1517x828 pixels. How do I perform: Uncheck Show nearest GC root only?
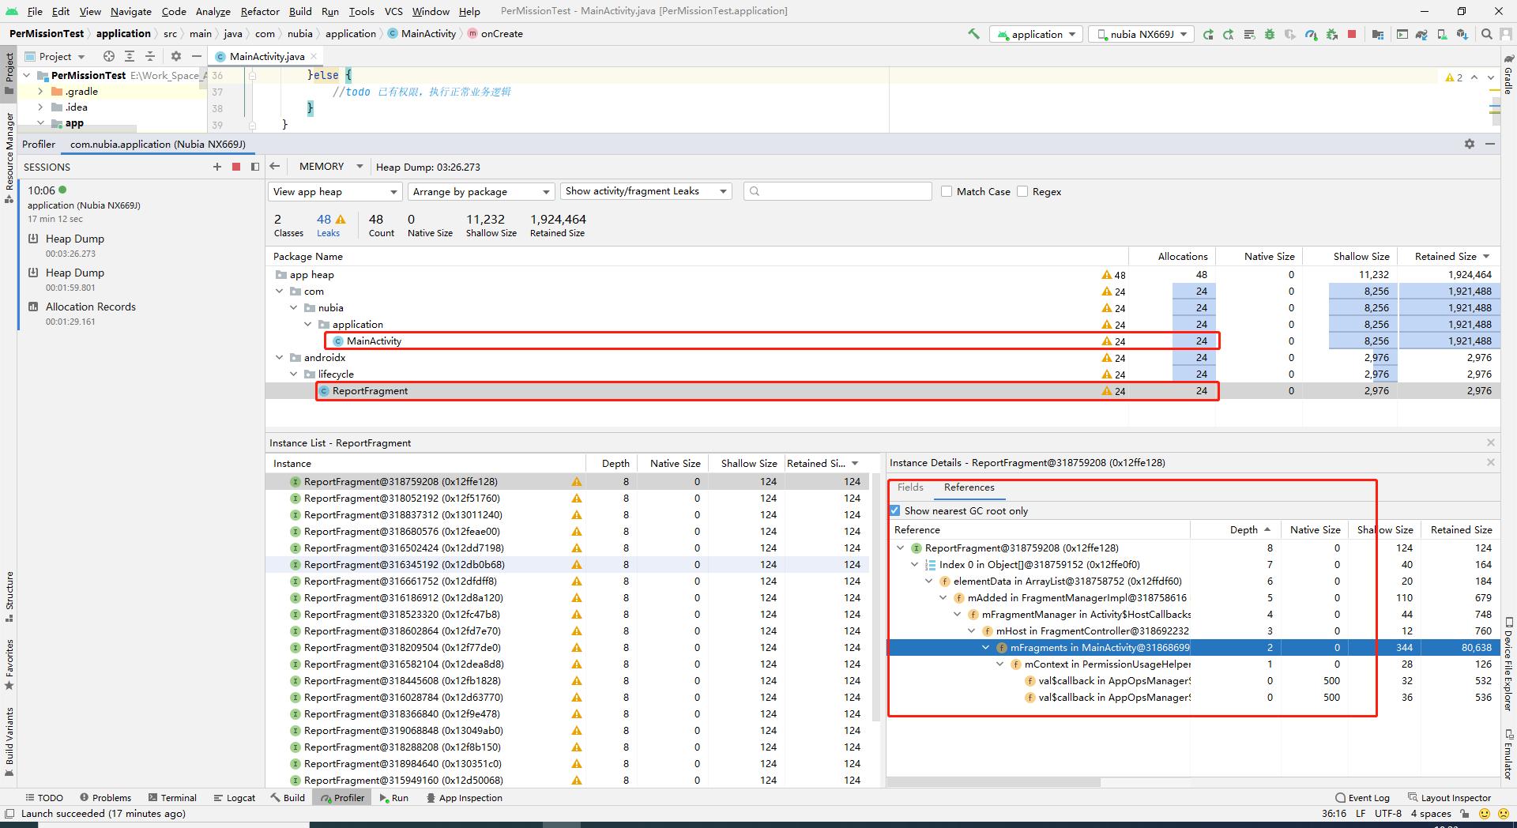(895, 511)
